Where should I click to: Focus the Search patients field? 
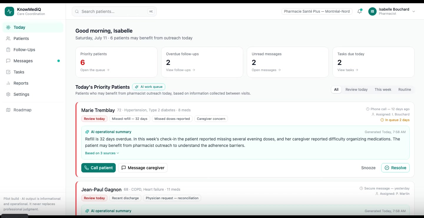(x=114, y=11)
